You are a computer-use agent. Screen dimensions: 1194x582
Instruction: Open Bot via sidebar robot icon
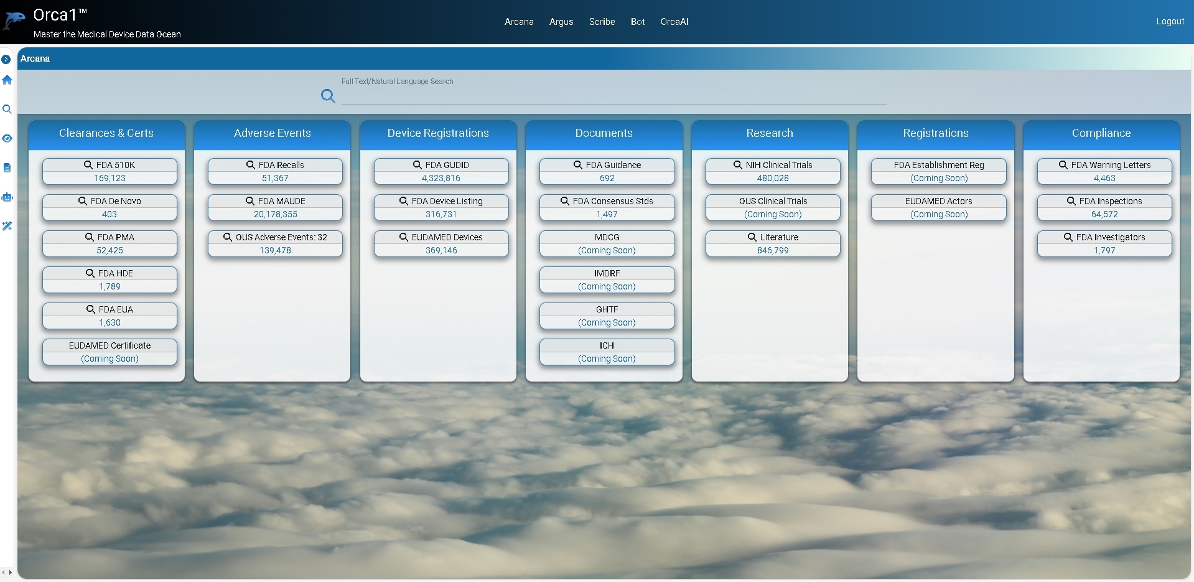[x=7, y=197]
